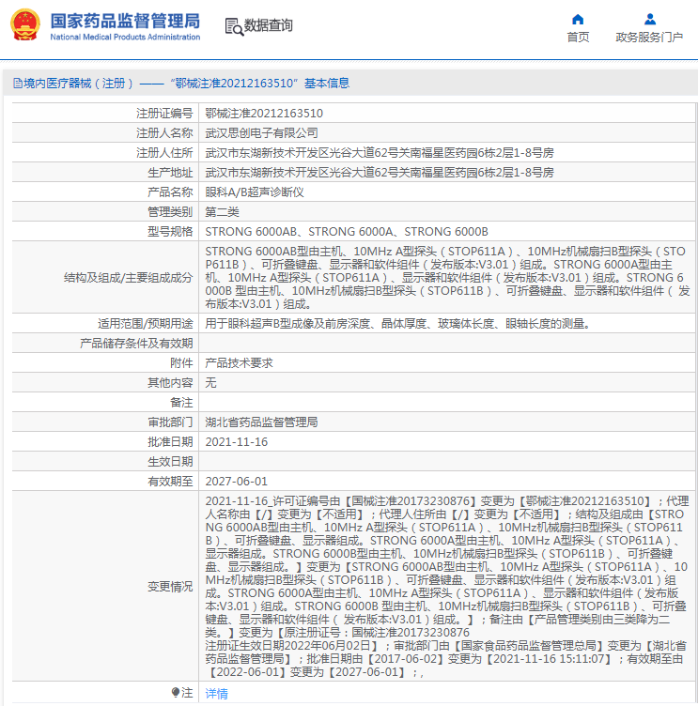Go to 首页 text link
The image size is (698, 706).
pyautogui.click(x=578, y=37)
